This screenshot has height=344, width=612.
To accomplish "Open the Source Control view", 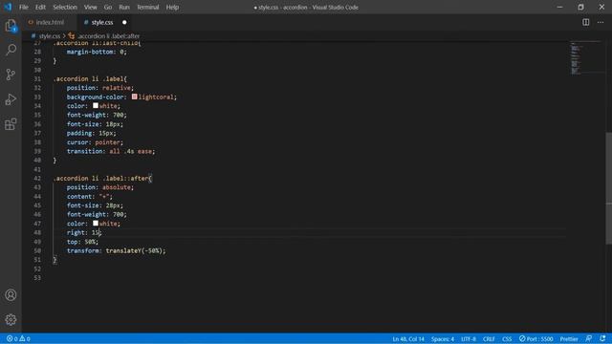I will (x=11, y=75).
